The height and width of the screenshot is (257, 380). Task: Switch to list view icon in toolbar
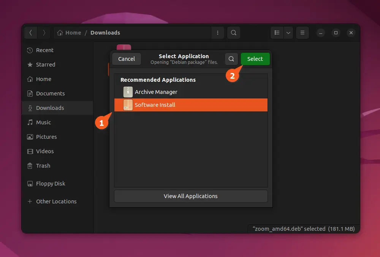[x=277, y=33]
